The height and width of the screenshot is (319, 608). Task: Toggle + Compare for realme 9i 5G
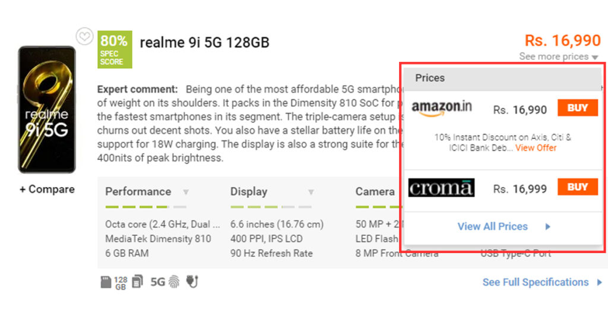[47, 189]
